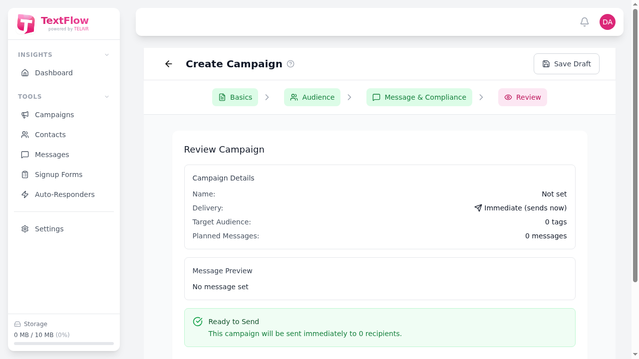Click the notification bell icon
The width and height of the screenshot is (639, 359).
click(x=584, y=22)
